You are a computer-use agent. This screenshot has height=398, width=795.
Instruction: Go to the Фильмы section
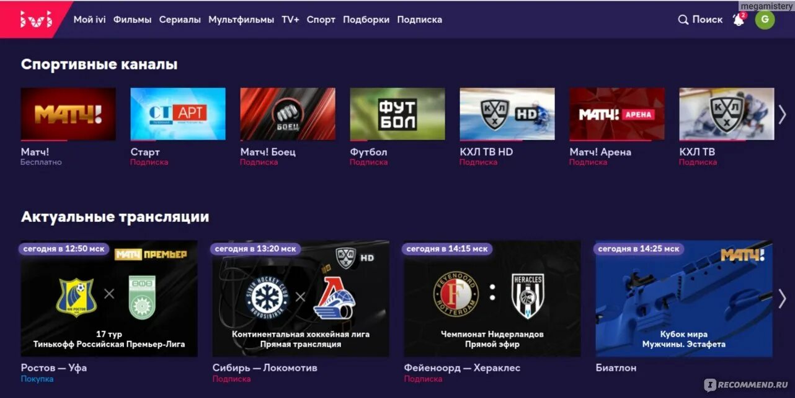pos(132,20)
